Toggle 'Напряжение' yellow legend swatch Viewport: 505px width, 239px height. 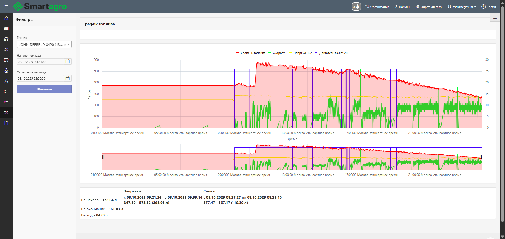coord(291,53)
